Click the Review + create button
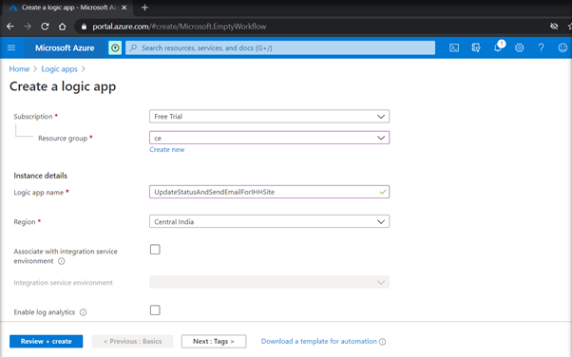Image resolution: width=572 pixels, height=357 pixels. pyautogui.click(x=46, y=341)
